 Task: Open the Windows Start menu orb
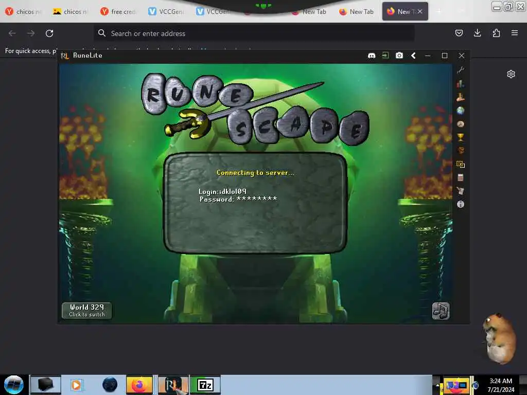pos(14,385)
